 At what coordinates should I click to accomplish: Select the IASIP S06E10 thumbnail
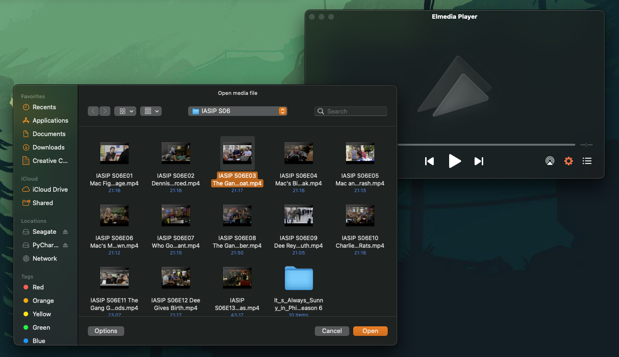pyautogui.click(x=360, y=216)
